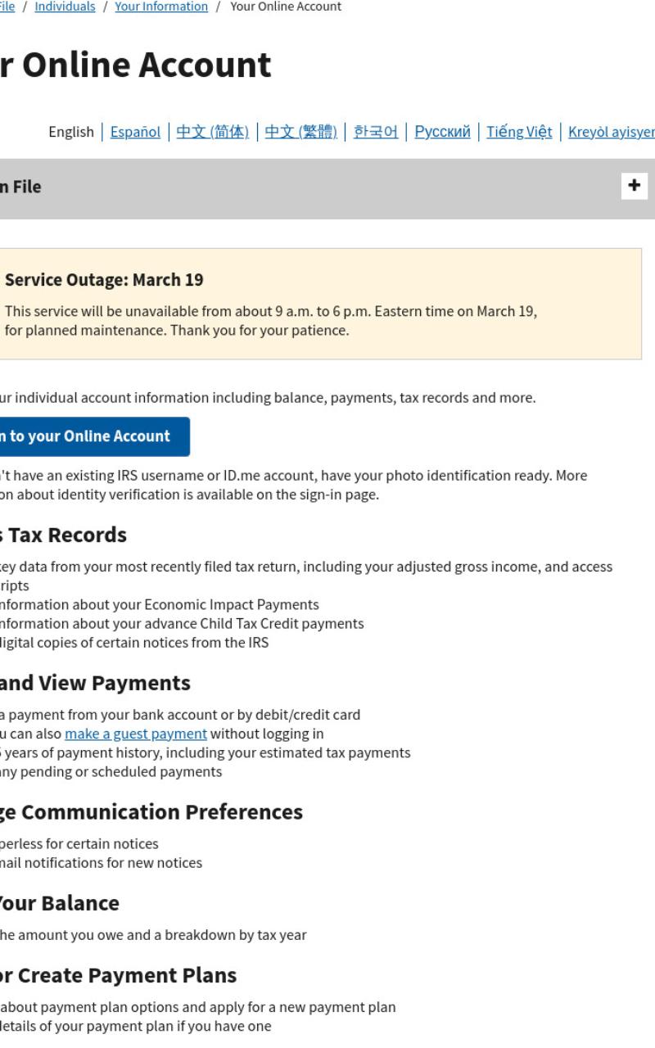Switch language to Русский
The width and height of the screenshot is (655, 1048).
[442, 132]
